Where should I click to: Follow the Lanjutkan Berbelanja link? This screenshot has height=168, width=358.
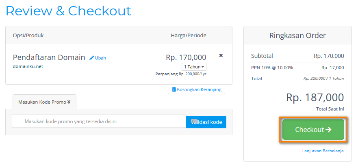323,151
